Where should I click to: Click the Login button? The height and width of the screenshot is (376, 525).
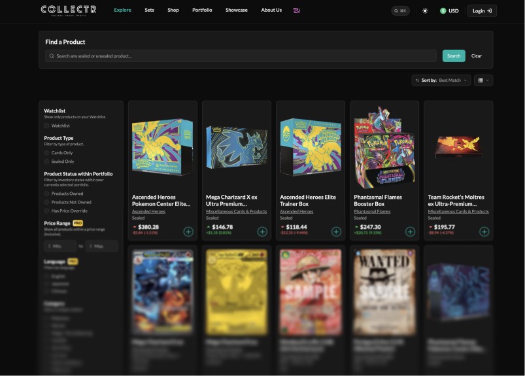482,10
